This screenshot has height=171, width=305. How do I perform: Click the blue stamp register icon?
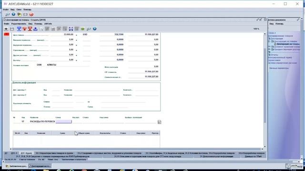click(x=35, y=29)
